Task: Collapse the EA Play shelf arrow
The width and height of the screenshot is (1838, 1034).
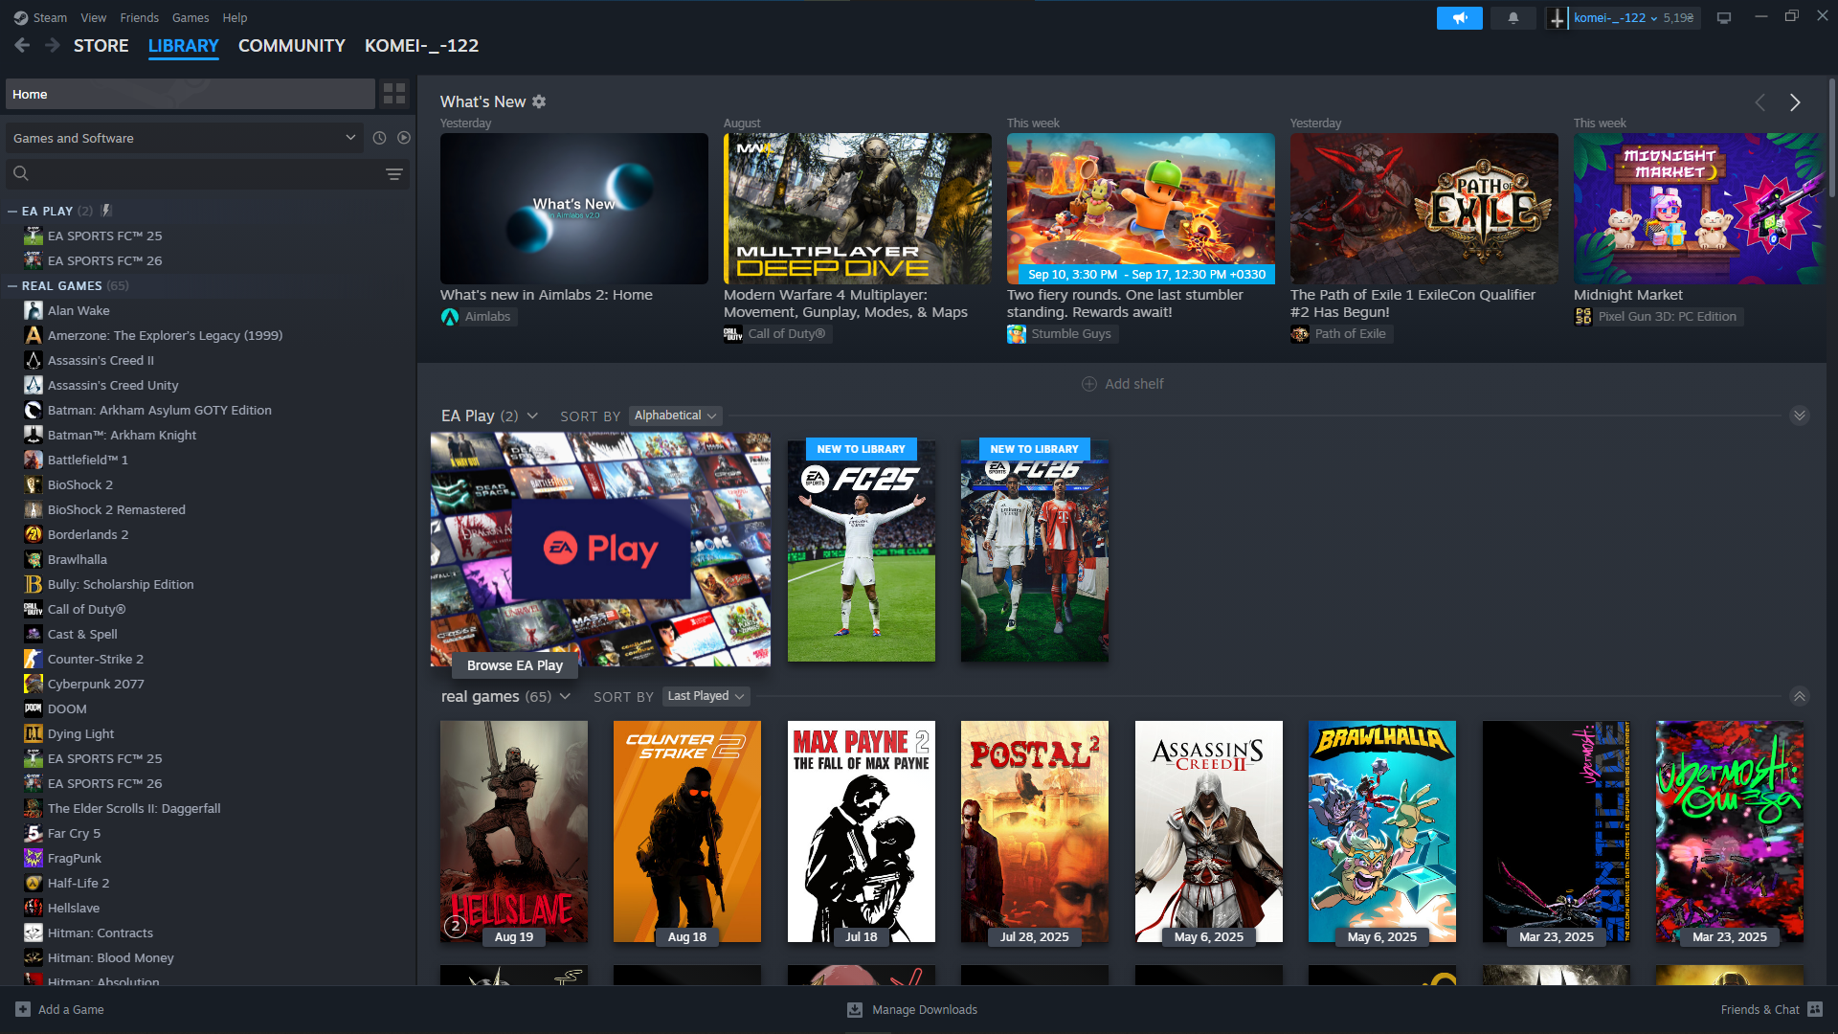Action: click(1800, 416)
